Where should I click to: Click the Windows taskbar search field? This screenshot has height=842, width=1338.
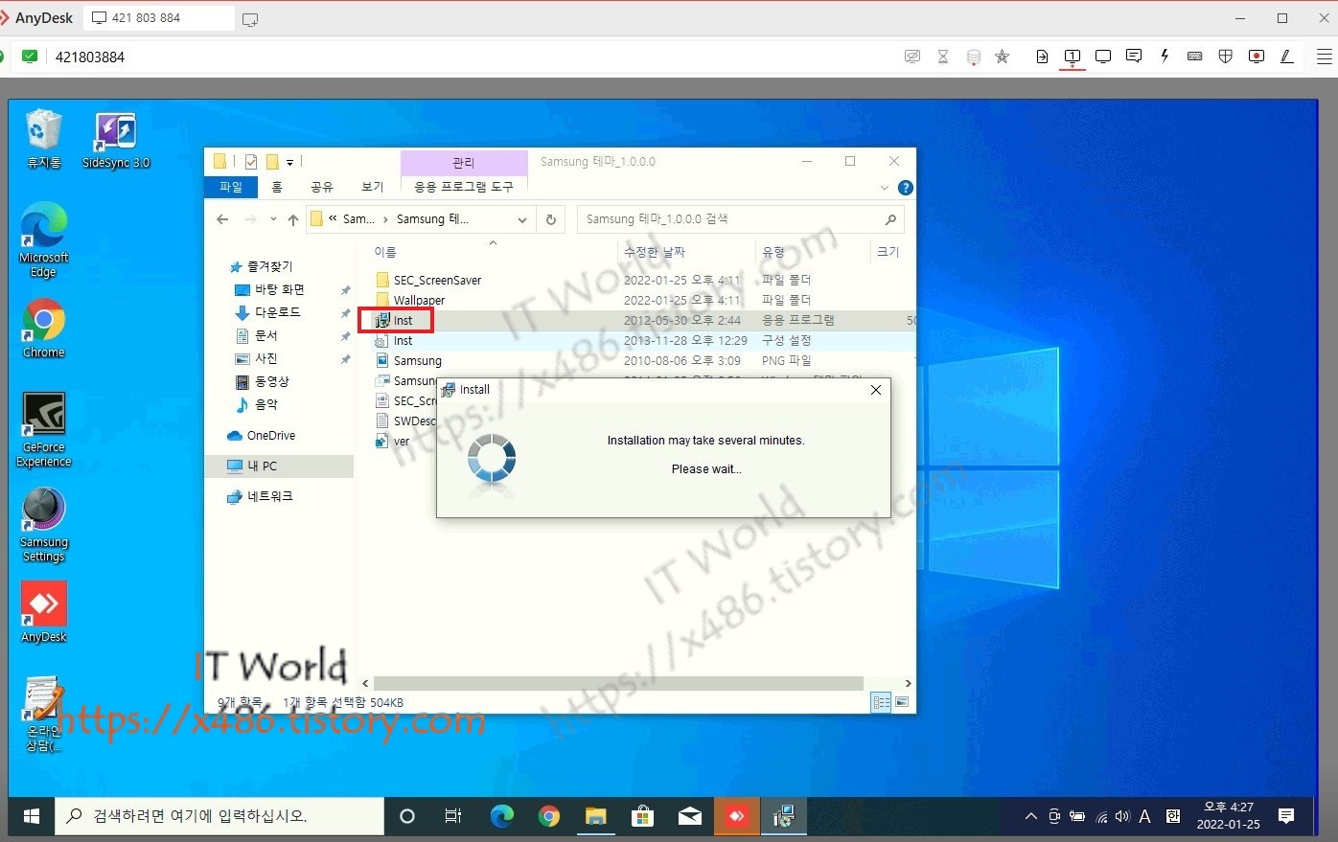219,816
